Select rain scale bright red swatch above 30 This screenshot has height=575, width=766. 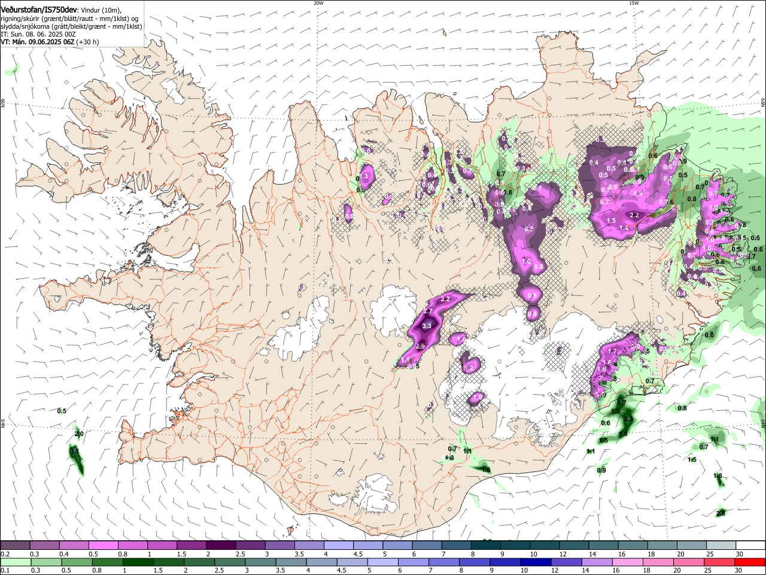point(750,562)
